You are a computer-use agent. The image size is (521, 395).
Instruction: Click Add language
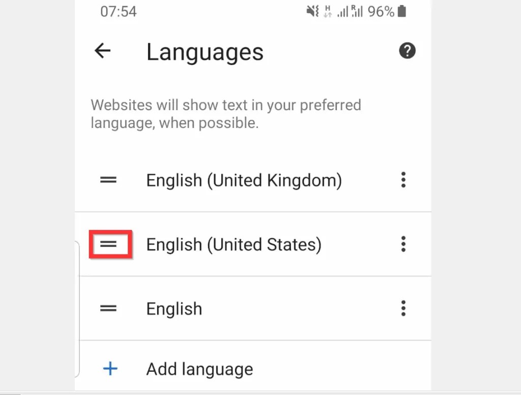coord(199,369)
